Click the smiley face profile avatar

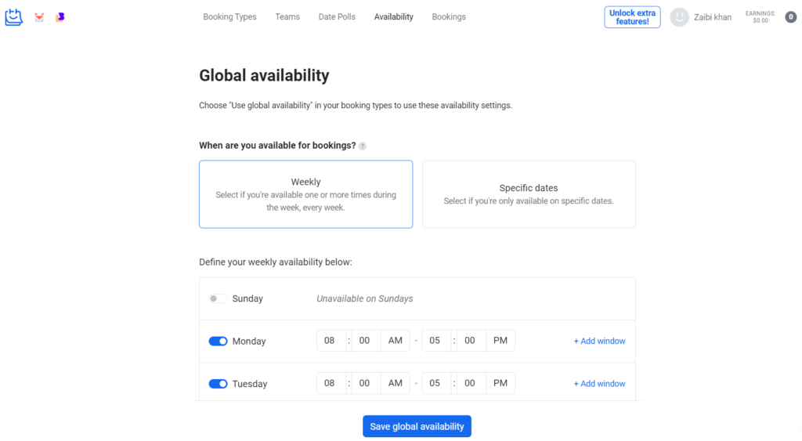coord(679,17)
